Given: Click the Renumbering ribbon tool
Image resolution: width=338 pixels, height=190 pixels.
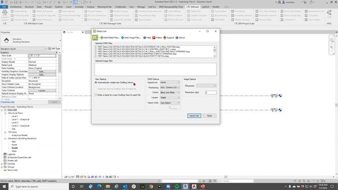Looking at the screenshot, I should click(219, 15).
